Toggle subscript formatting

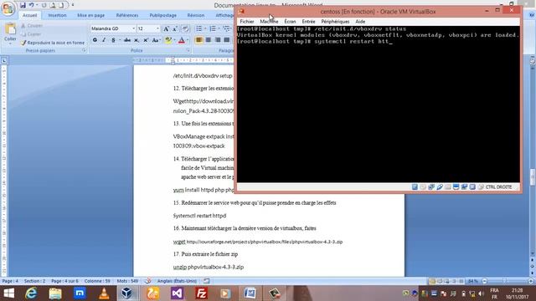click(x=137, y=40)
